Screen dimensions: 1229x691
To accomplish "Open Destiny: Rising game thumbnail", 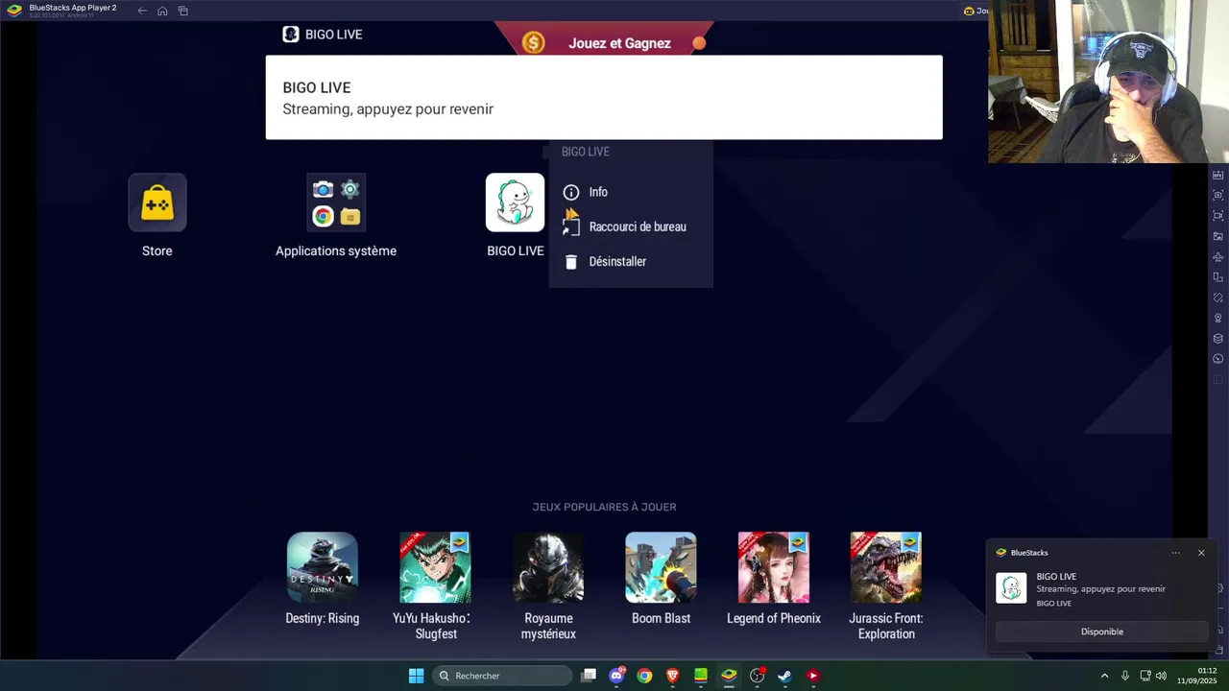I will point(323,567).
